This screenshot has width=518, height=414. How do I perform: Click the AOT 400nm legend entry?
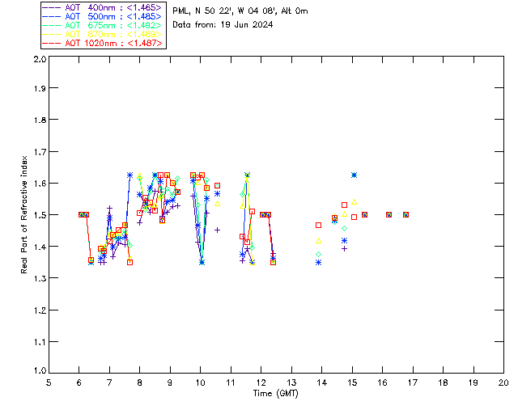[102, 7]
